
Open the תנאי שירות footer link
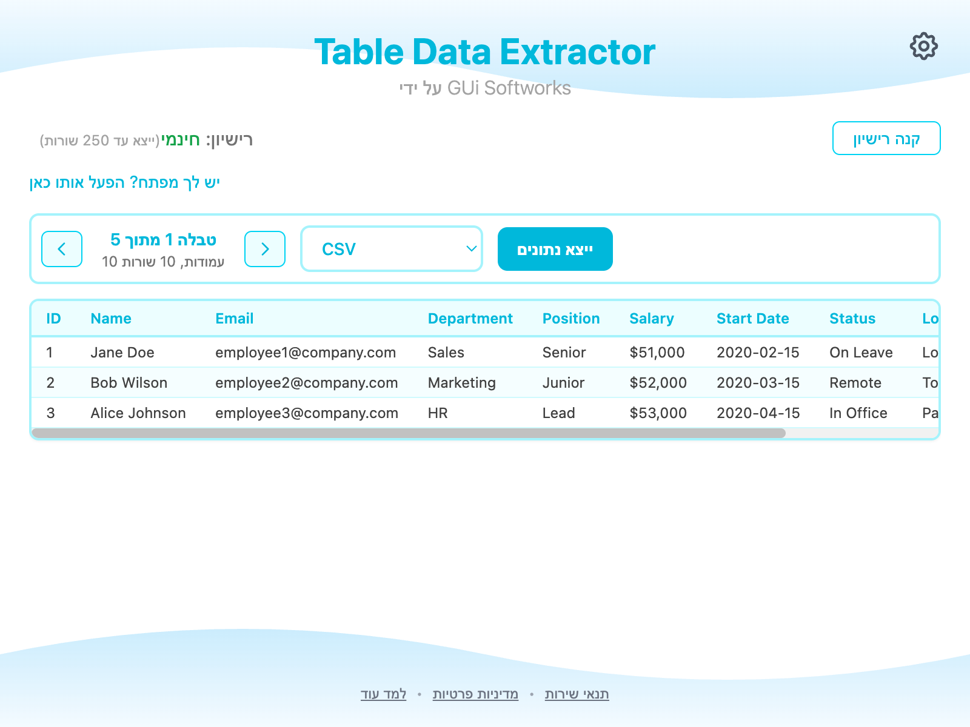coord(577,694)
